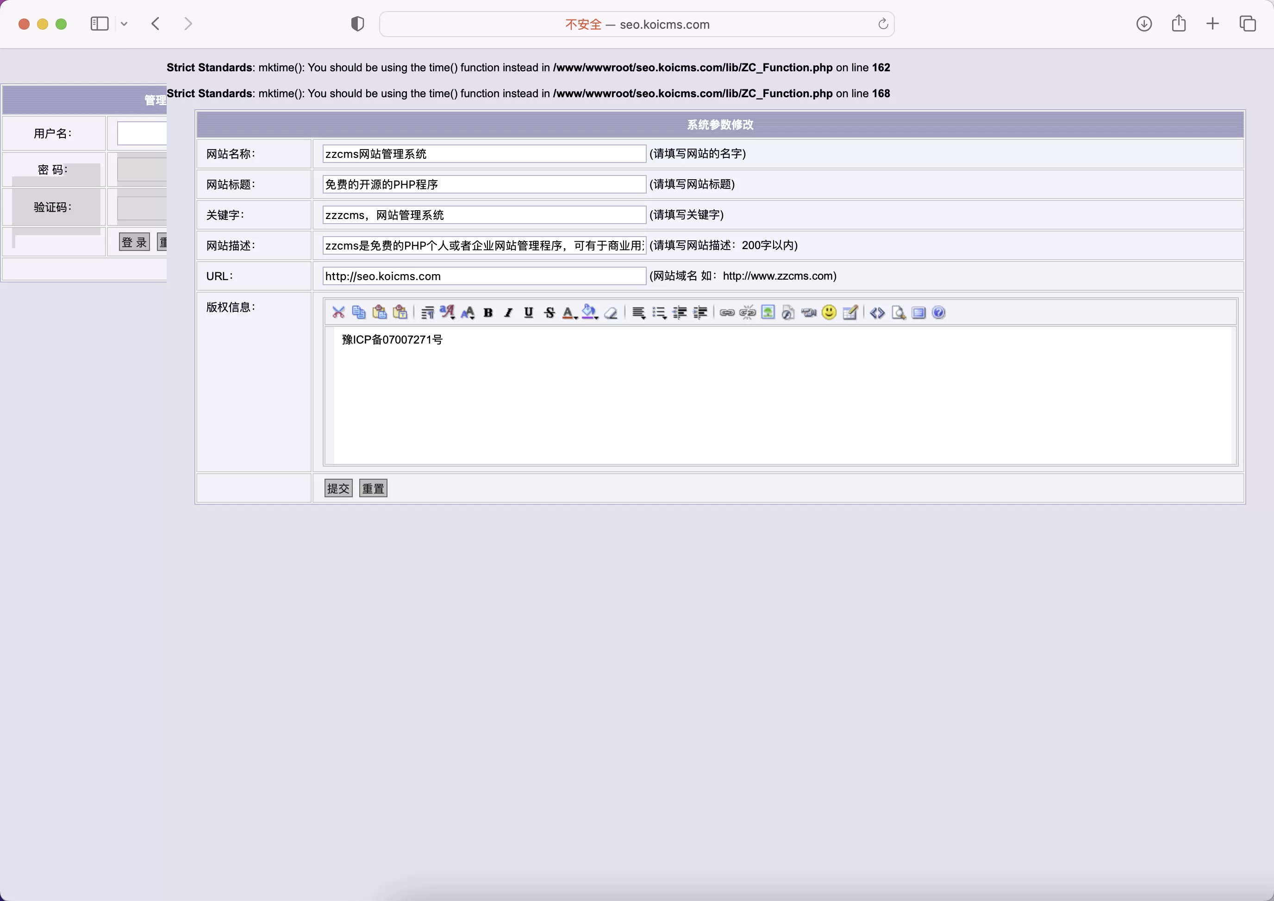1274x901 pixels.
Task: Open the text color picker
Action: pyautogui.click(x=570, y=313)
